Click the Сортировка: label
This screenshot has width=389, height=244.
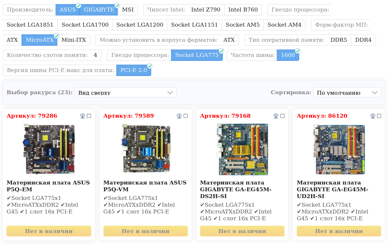coord(291,92)
